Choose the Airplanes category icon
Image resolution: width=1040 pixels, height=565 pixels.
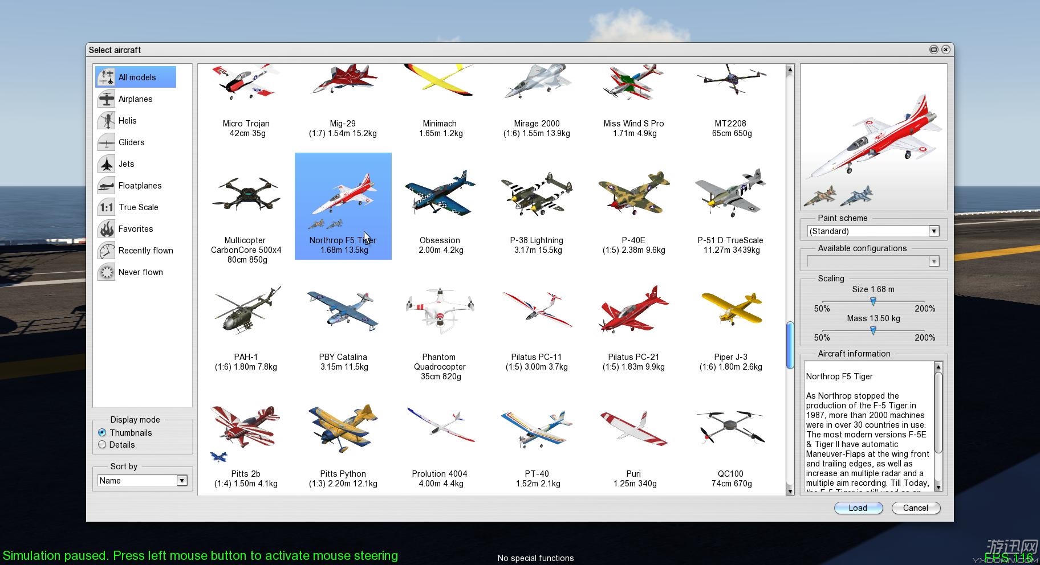[x=106, y=99]
